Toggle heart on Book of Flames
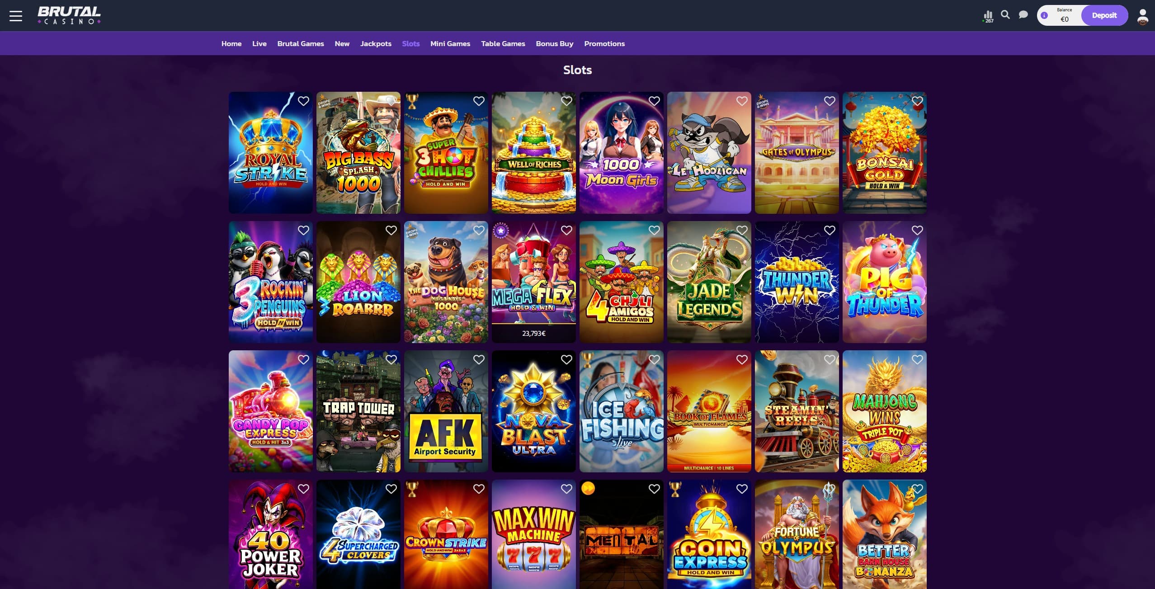The width and height of the screenshot is (1155, 589). (742, 360)
